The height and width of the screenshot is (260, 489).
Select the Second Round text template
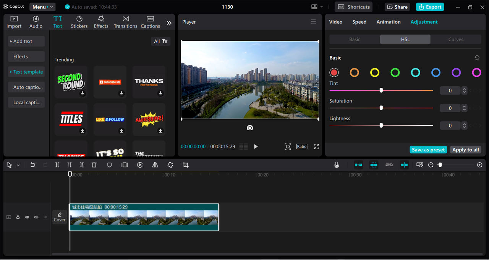(71, 82)
